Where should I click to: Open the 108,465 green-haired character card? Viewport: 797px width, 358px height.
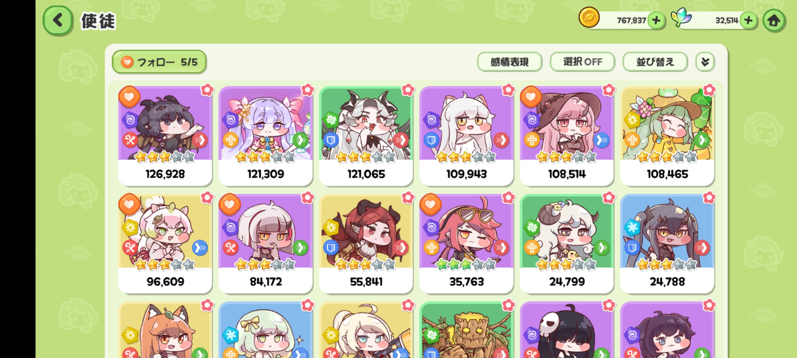coord(667,136)
